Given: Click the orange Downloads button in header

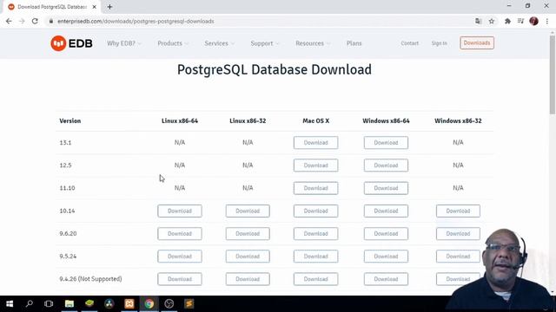Looking at the screenshot, I should 477,42.
